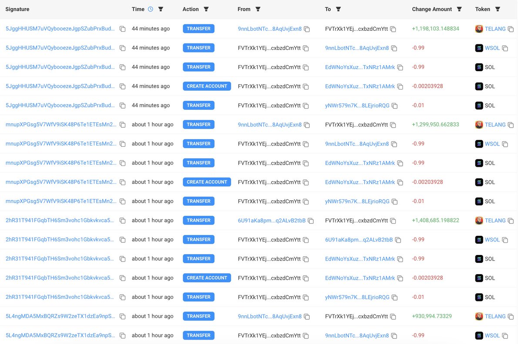
Task: Open the Token column filter
Action: [x=498, y=9]
